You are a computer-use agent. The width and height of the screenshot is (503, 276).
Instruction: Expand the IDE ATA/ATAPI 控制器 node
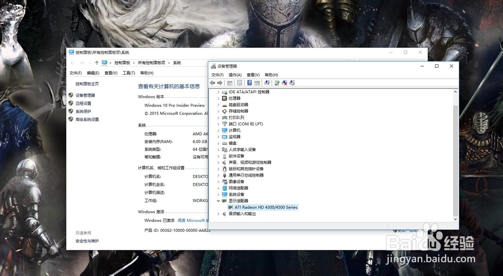(218, 92)
